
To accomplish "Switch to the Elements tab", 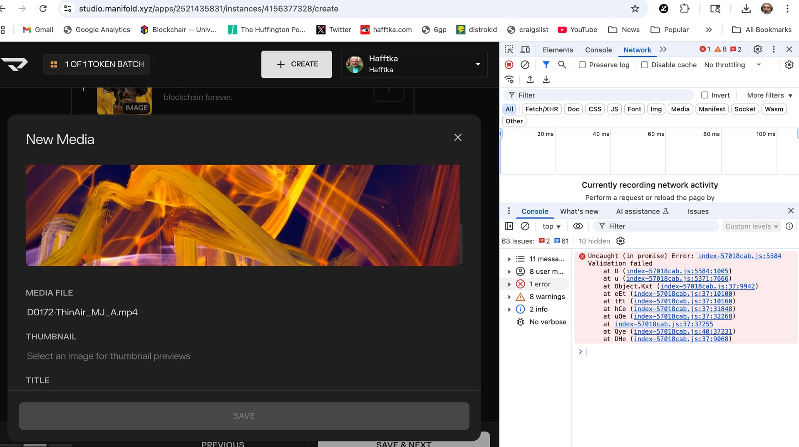I will click(x=558, y=50).
